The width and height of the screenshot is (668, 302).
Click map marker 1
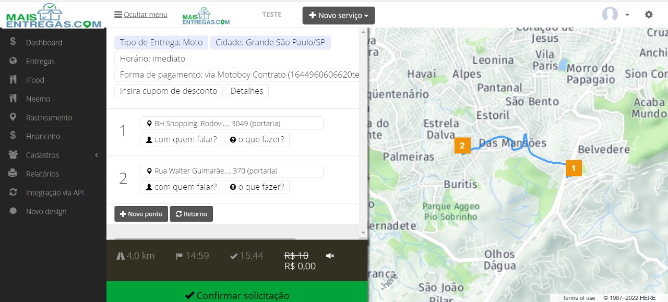click(x=574, y=168)
